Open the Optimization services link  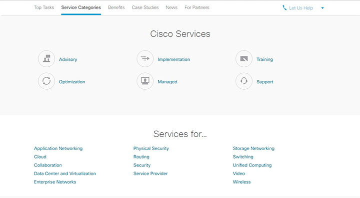click(x=72, y=82)
